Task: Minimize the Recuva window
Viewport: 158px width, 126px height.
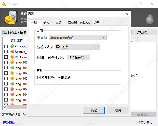Action: click(x=129, y=4)
